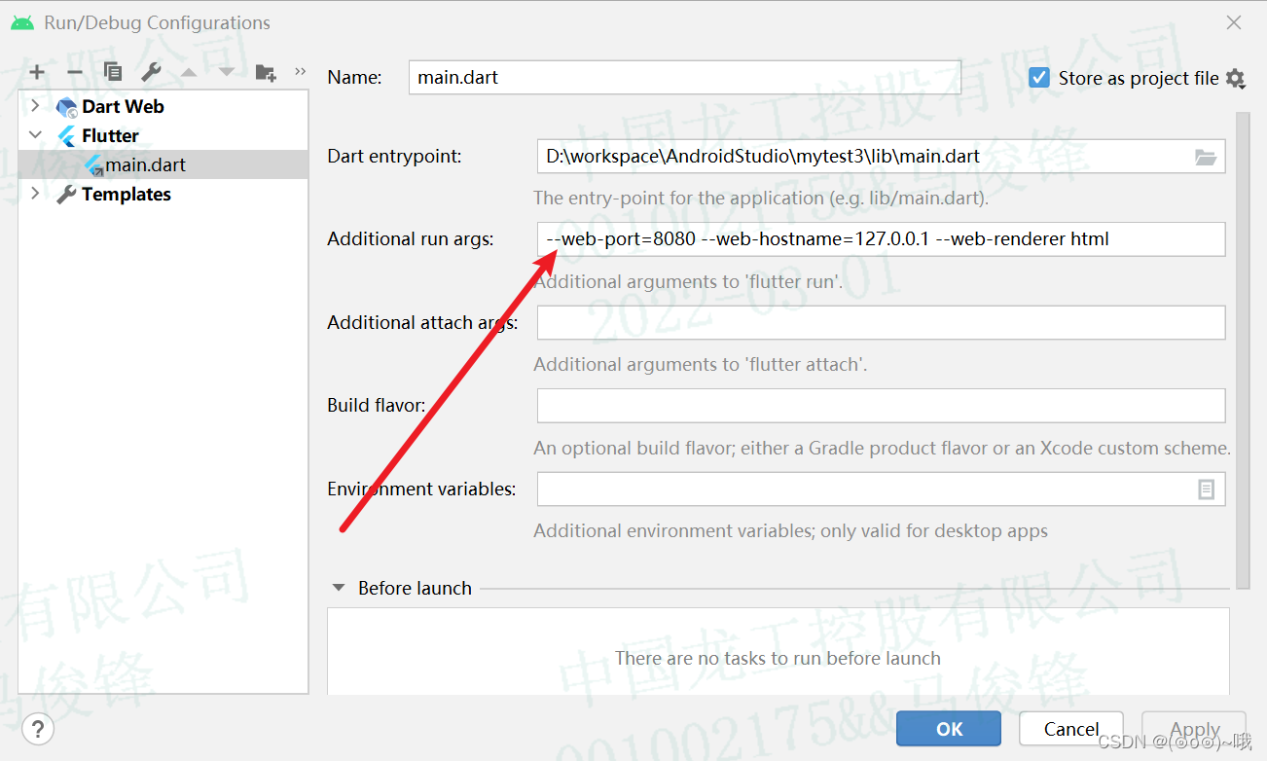The height and width of the screenshot is (761, 1267).
Task: Click 'Additional arguments to flutter run' hint
Action: 688,282
